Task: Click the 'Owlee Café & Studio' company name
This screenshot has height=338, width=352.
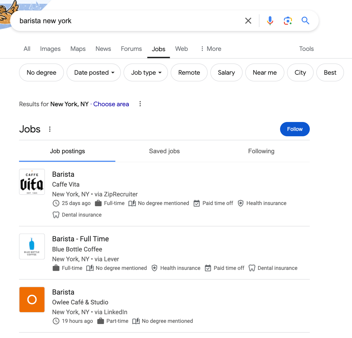Action: pyautogui.click(x=80, y=302)
